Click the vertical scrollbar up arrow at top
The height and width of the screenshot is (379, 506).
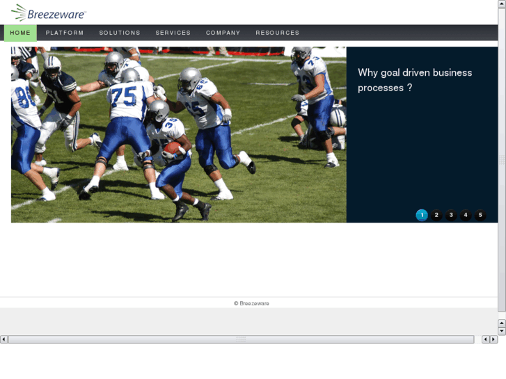pos(502,3)
